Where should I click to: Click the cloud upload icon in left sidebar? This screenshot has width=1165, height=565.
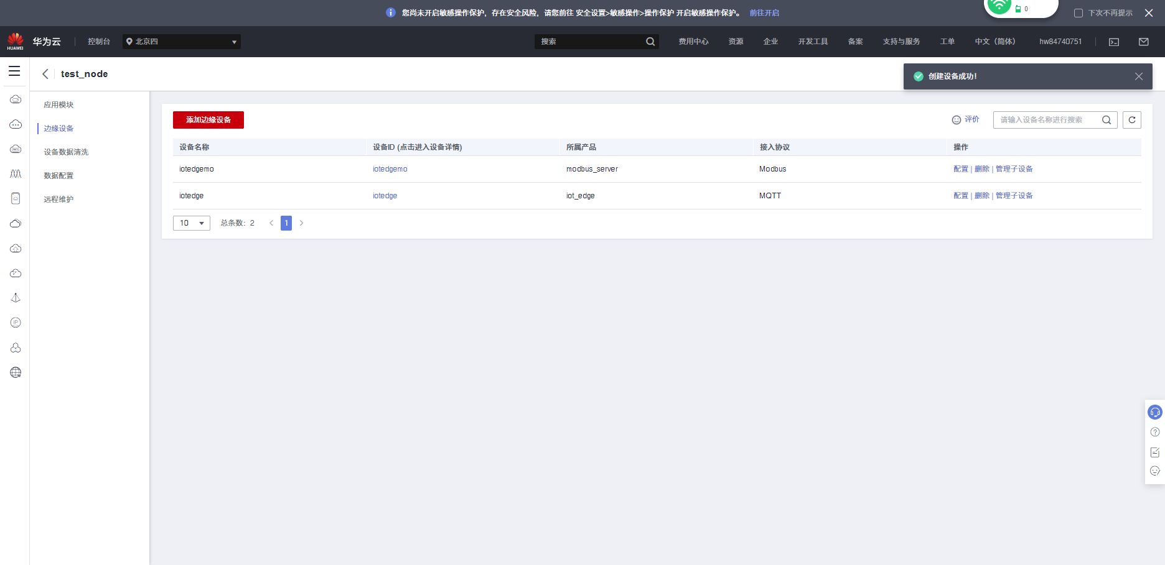pos(16,248)
